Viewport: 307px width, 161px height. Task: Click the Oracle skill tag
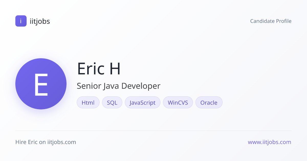209,102
